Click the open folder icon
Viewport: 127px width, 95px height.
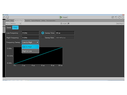(4, 17)
